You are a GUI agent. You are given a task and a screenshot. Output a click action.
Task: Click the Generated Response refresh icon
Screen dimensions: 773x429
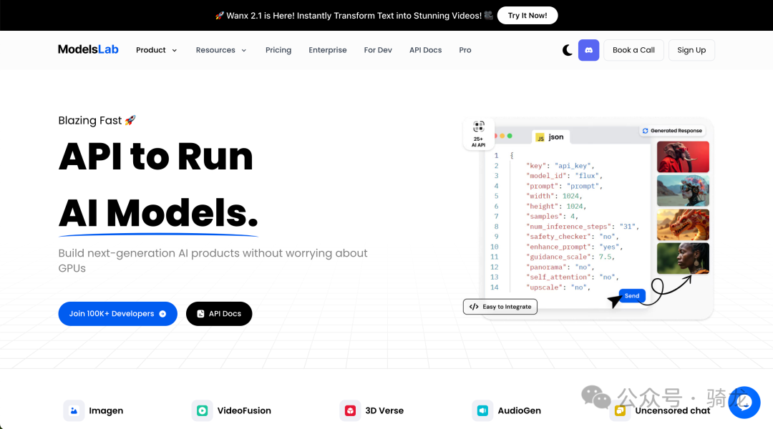646,131
